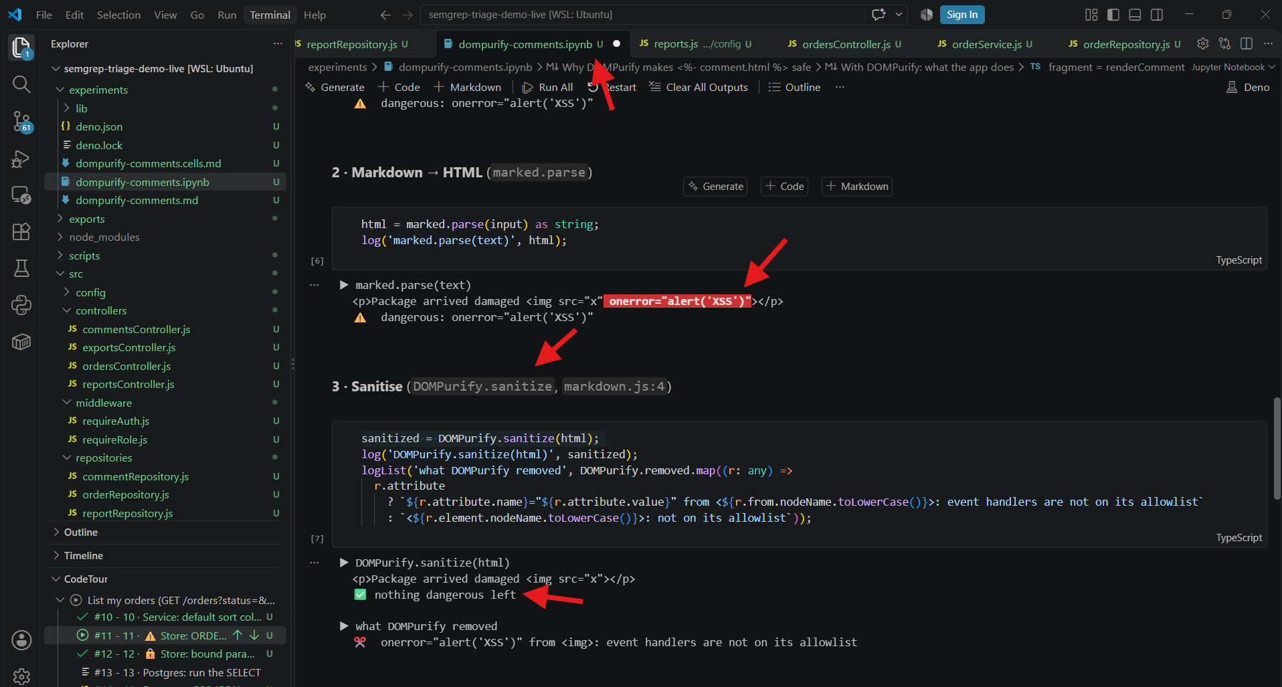The height and width of the screenshot is (687, 1282).
Task: Open the Selection menu
Action: (x=118, y=15)
